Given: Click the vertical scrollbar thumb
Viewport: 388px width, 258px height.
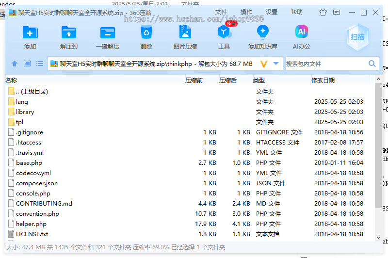Looking at the screenshot, I should (x=378, y=145).
